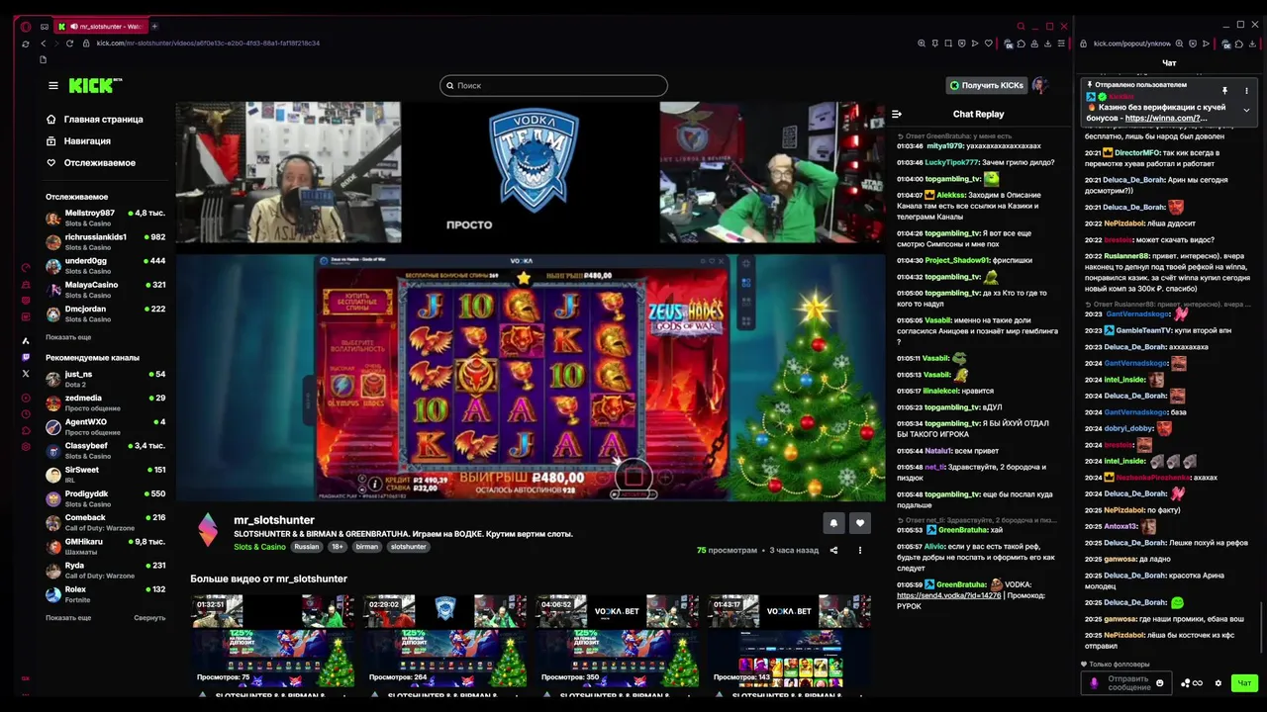The height and width of the screenshot is (712, 1267).
Task: Collapse the Chat Replay panel
Action: point(897,114)
